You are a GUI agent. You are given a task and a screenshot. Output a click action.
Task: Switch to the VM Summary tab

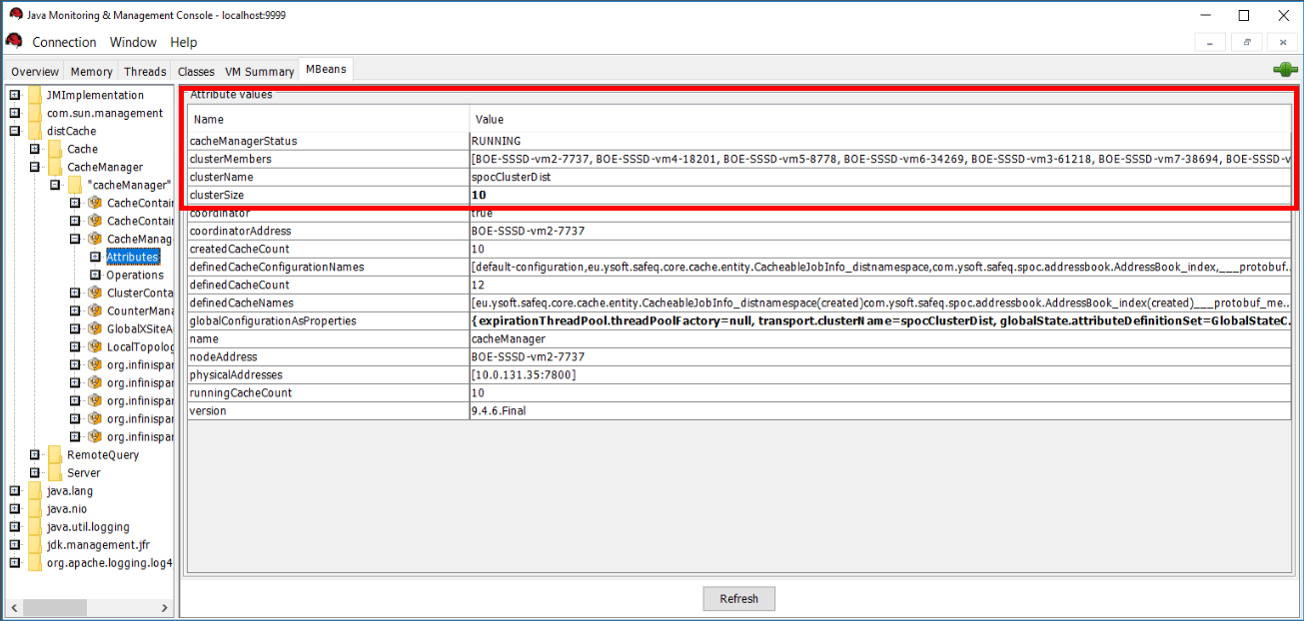tap(259, 72)
